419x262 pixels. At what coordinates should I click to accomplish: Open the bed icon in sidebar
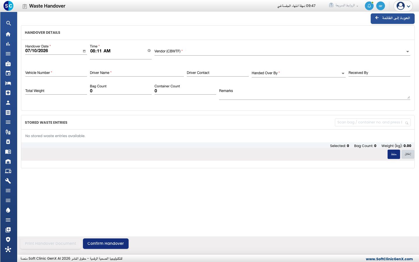coord(8,83)
